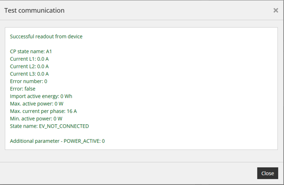Click the Close button

coord(267,173)
